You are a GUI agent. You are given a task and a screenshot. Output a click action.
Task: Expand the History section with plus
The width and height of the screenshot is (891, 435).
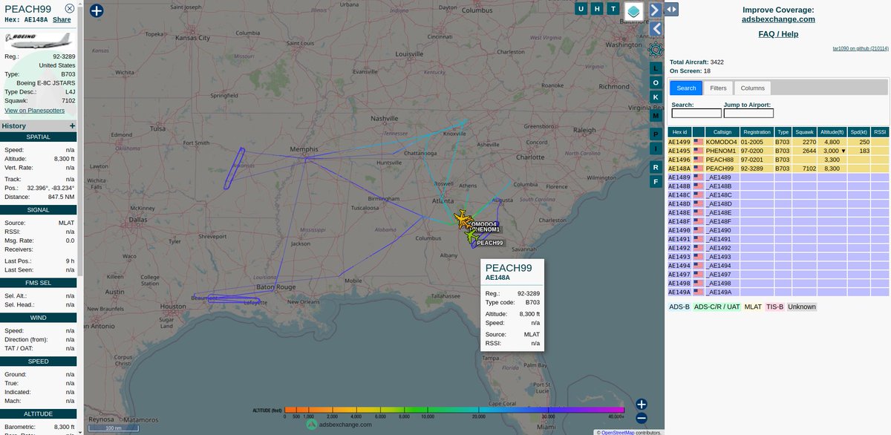pyautogui.click(x=72, y=126)
